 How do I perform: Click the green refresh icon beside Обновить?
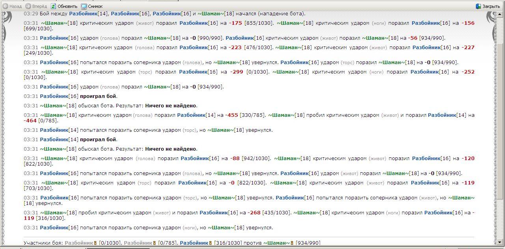[54, 6]
